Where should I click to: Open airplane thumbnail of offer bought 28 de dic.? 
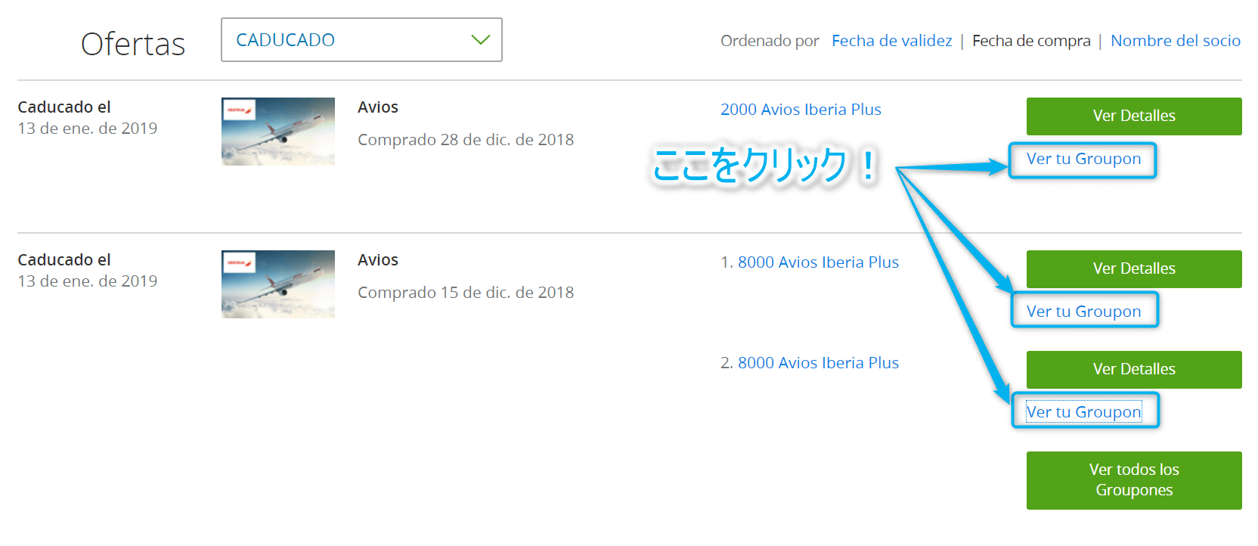coord(278,132)
